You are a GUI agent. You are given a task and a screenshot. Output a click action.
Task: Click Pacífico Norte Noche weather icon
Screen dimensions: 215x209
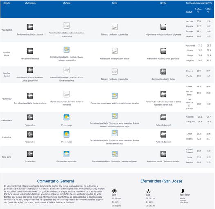pyautogui.click(x=163, y=51)
